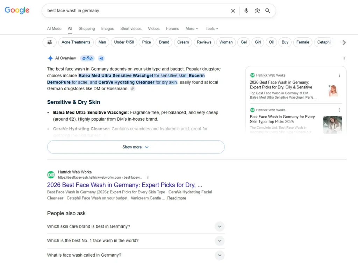Open options for 2026 Best Face Wash card
Screen dimensions: 358x265
click(x=339, y=75)
